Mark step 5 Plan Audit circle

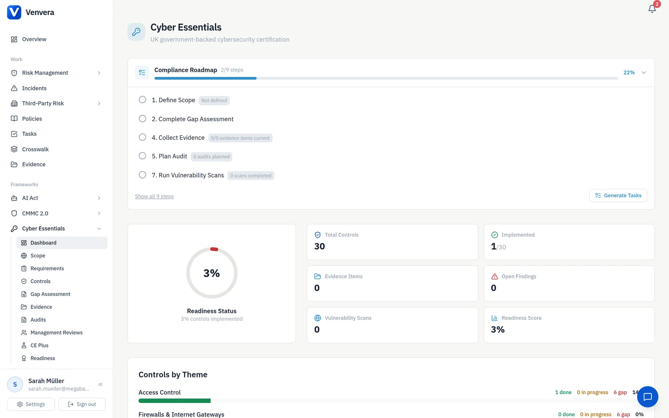(143, 156)
